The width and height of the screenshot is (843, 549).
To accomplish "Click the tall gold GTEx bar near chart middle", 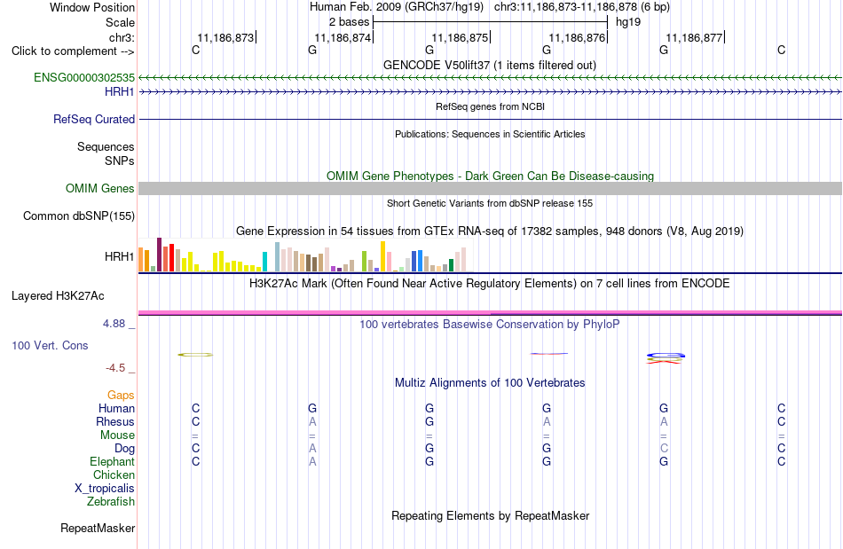I will pyautogui.click(x=382, y=256).
